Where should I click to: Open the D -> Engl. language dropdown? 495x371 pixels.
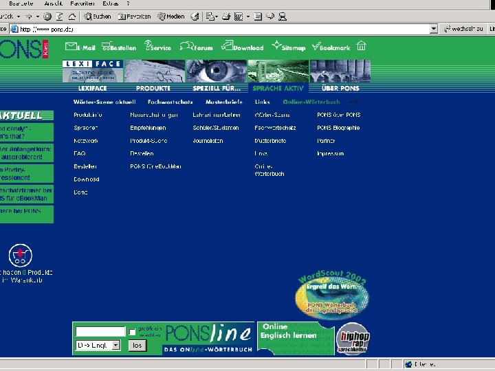98,346
